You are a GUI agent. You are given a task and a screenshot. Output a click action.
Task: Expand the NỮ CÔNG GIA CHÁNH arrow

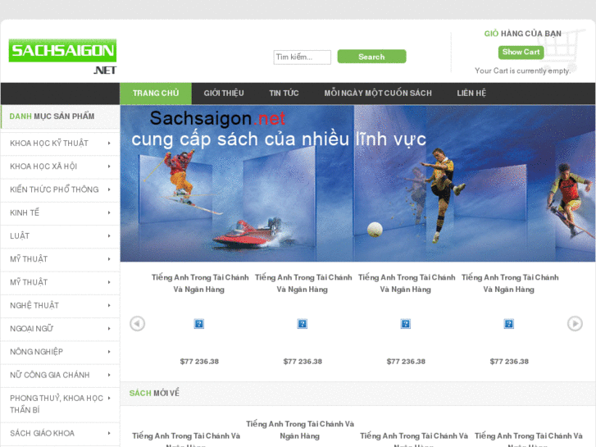click(109, 375)
